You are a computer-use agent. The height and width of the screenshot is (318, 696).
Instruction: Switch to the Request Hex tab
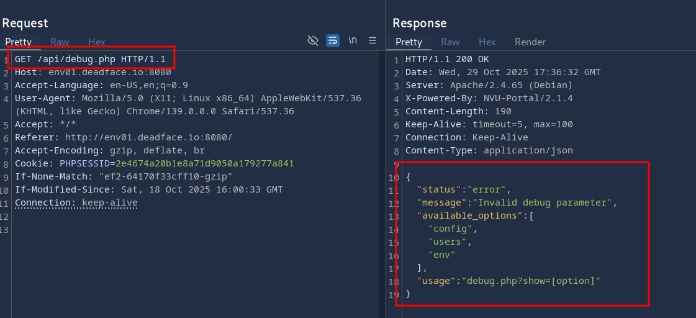point(96,42)
